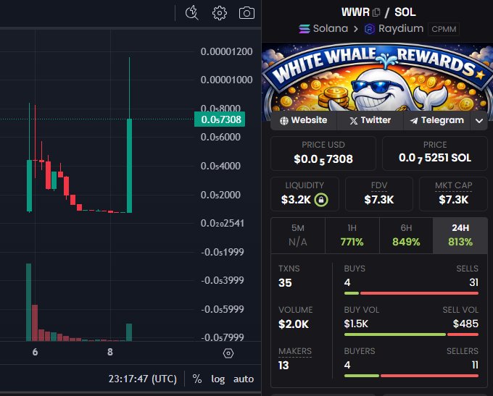Open the token Twitter page
The width and height of the screenshot is (493, 396).
click(x=370, y=120)
